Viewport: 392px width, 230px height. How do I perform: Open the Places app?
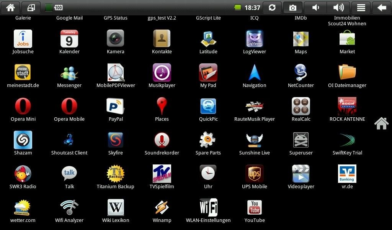pos(162,109)
